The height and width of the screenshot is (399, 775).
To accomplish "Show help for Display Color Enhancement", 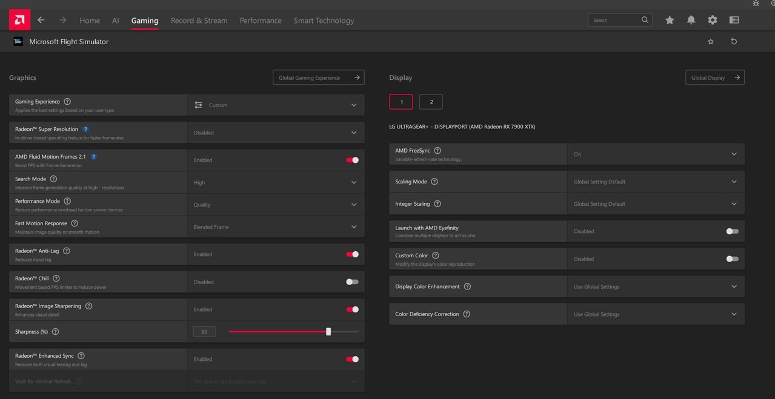I will coord(467,286).
